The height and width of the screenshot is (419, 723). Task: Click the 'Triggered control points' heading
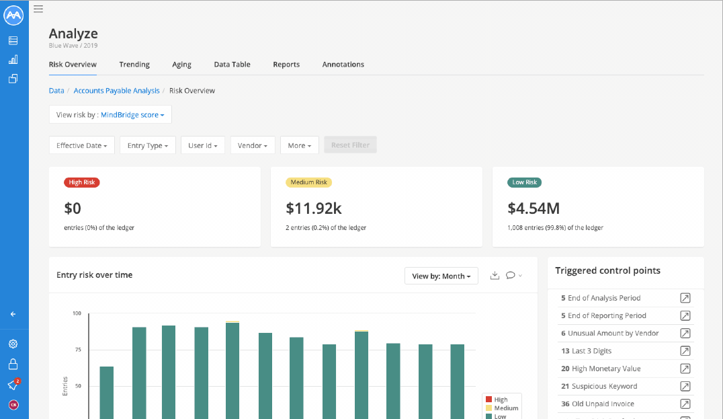[607, 271]
